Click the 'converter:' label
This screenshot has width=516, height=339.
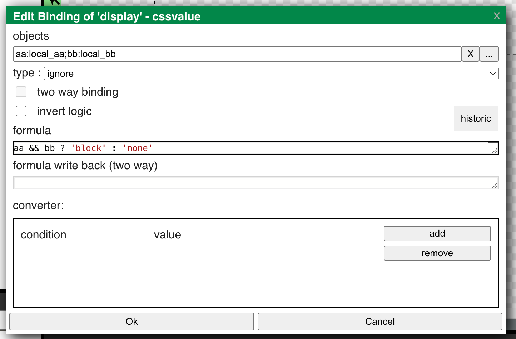pos(38,206)
